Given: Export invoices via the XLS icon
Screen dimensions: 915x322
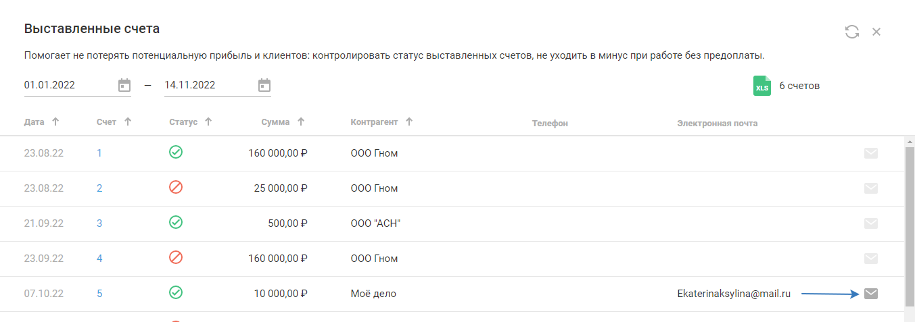Looking at the screenshot, I should click(x=762, y=86).
